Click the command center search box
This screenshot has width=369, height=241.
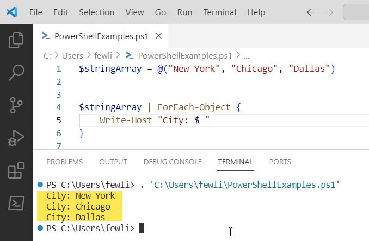click(356, 12)
